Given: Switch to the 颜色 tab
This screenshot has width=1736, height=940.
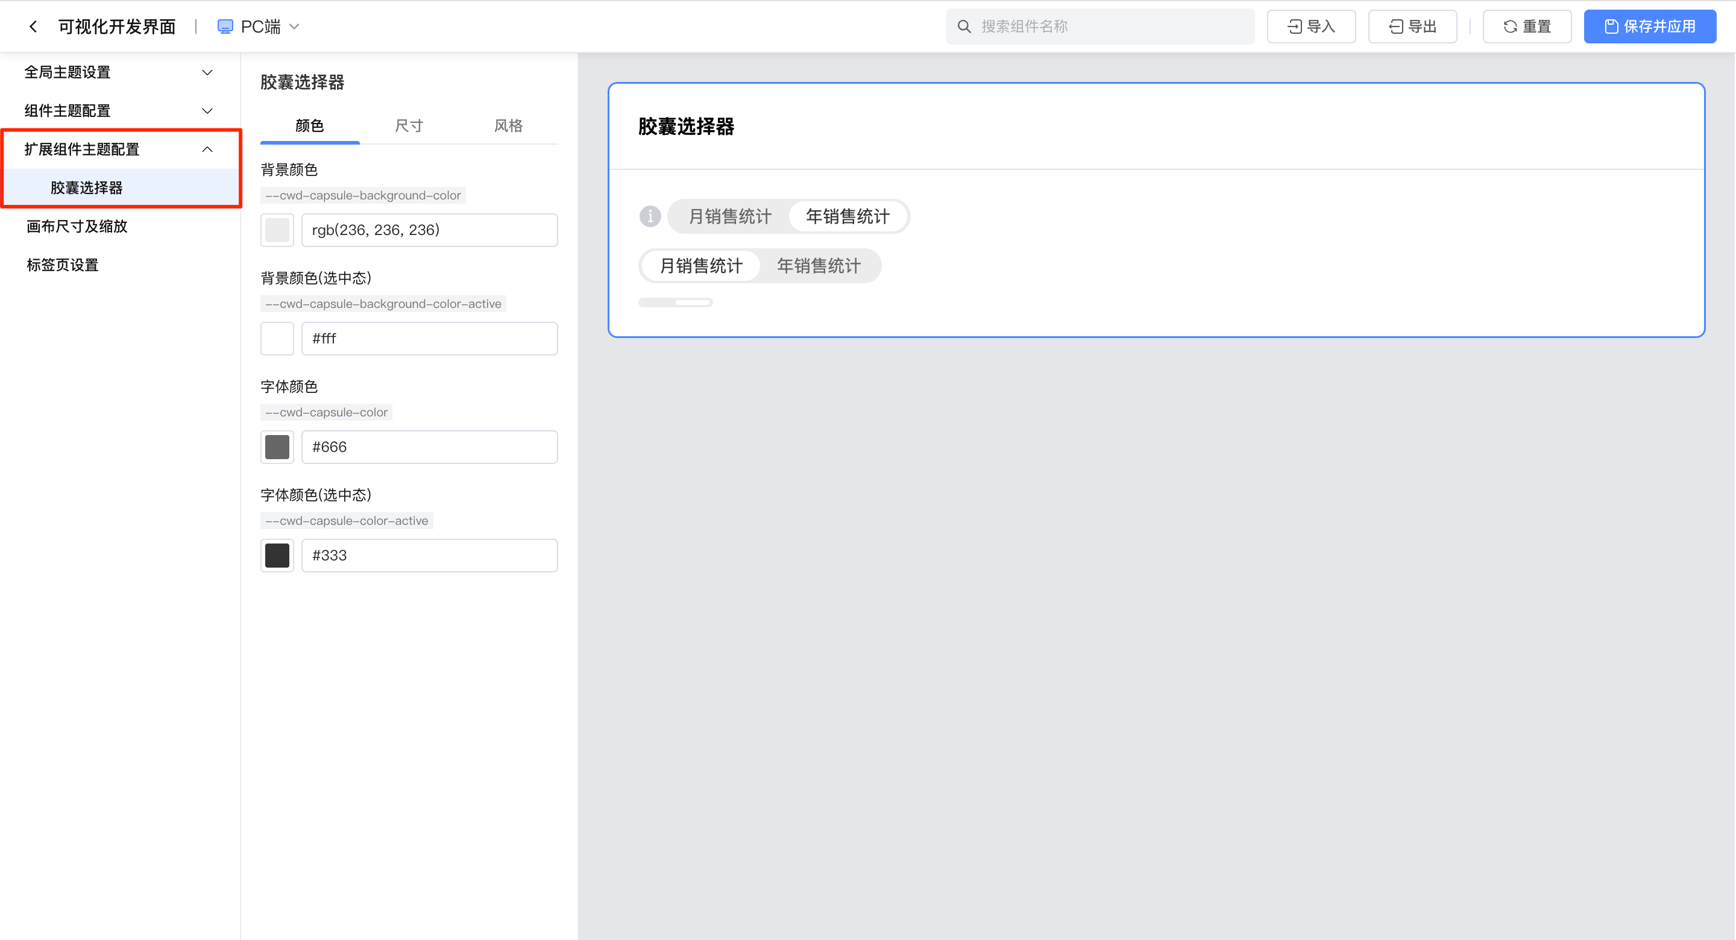Looking at the screenshot, I should [x=309, y=125].
